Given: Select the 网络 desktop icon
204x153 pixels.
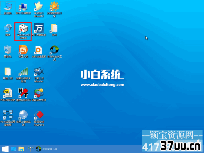Looking at the screenshot, I should coord(8,30).
